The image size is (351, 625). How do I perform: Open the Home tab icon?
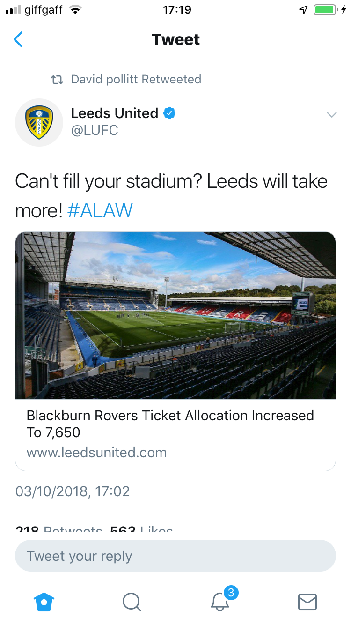coord(44,602)
